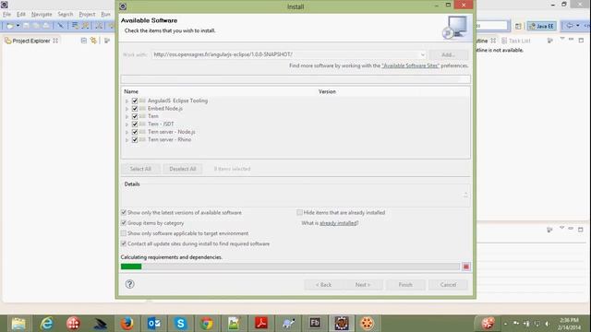Screen dimensions: 591x332
Task: Uncheck the Tern checkbox
Action: [135, 116]
